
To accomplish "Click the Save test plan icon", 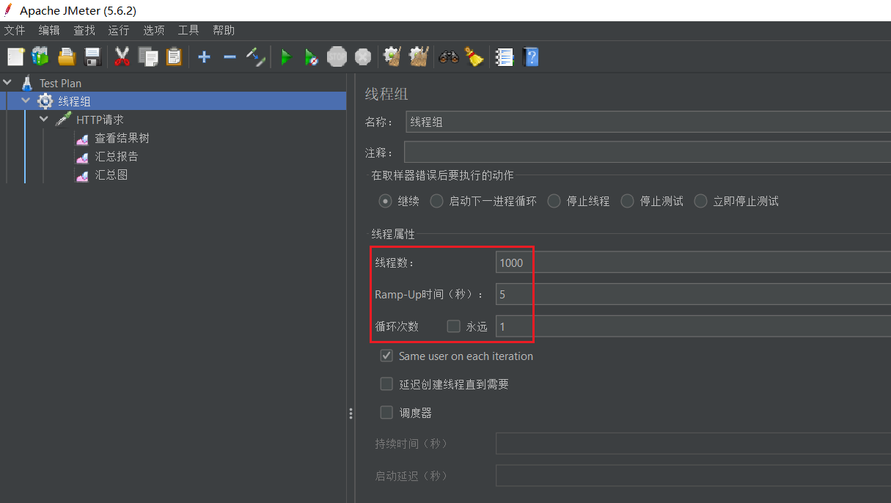I will click(x=92, y=56).
